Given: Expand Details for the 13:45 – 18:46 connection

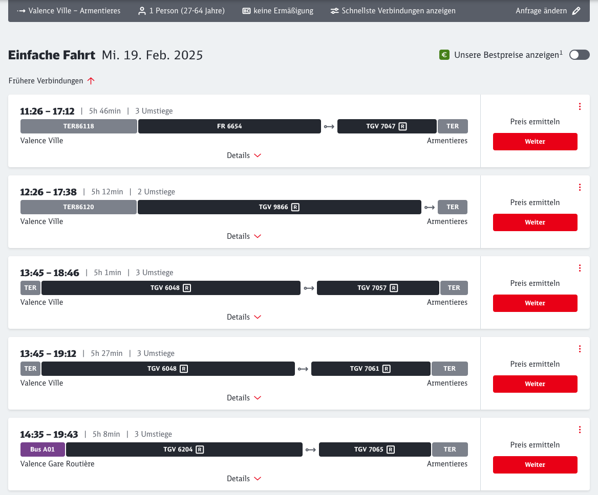Looking at the screenshot, I should [244, 317].
